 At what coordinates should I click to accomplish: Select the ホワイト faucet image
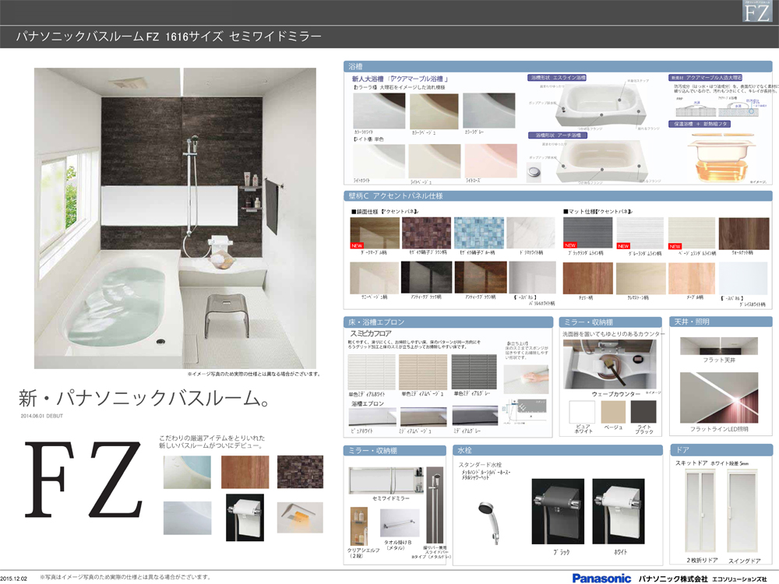pos(619,512)
